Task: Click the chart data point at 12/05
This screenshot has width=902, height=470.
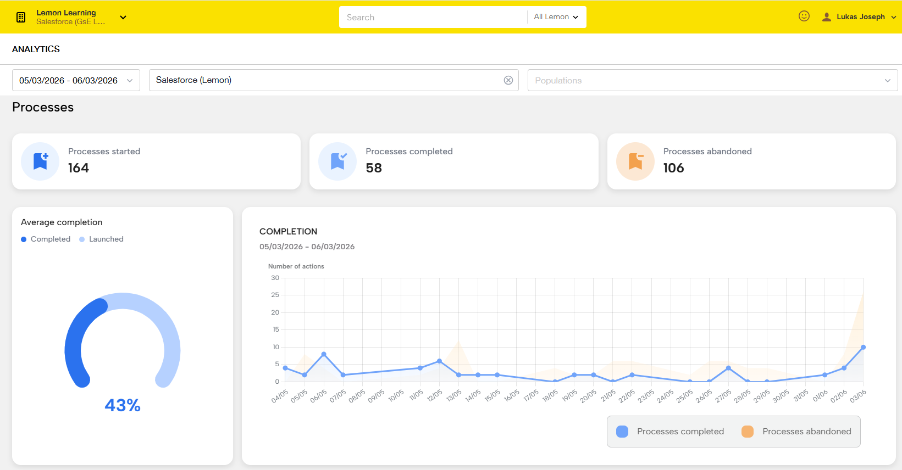Action: pos(439,361)
